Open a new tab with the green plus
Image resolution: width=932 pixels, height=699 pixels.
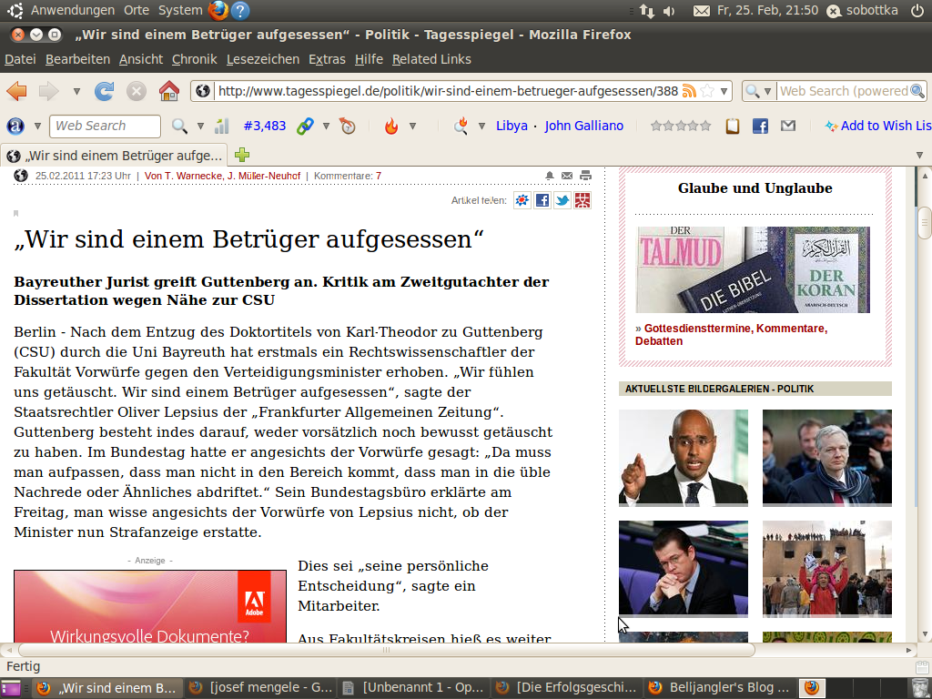click(x=242, y=155)
